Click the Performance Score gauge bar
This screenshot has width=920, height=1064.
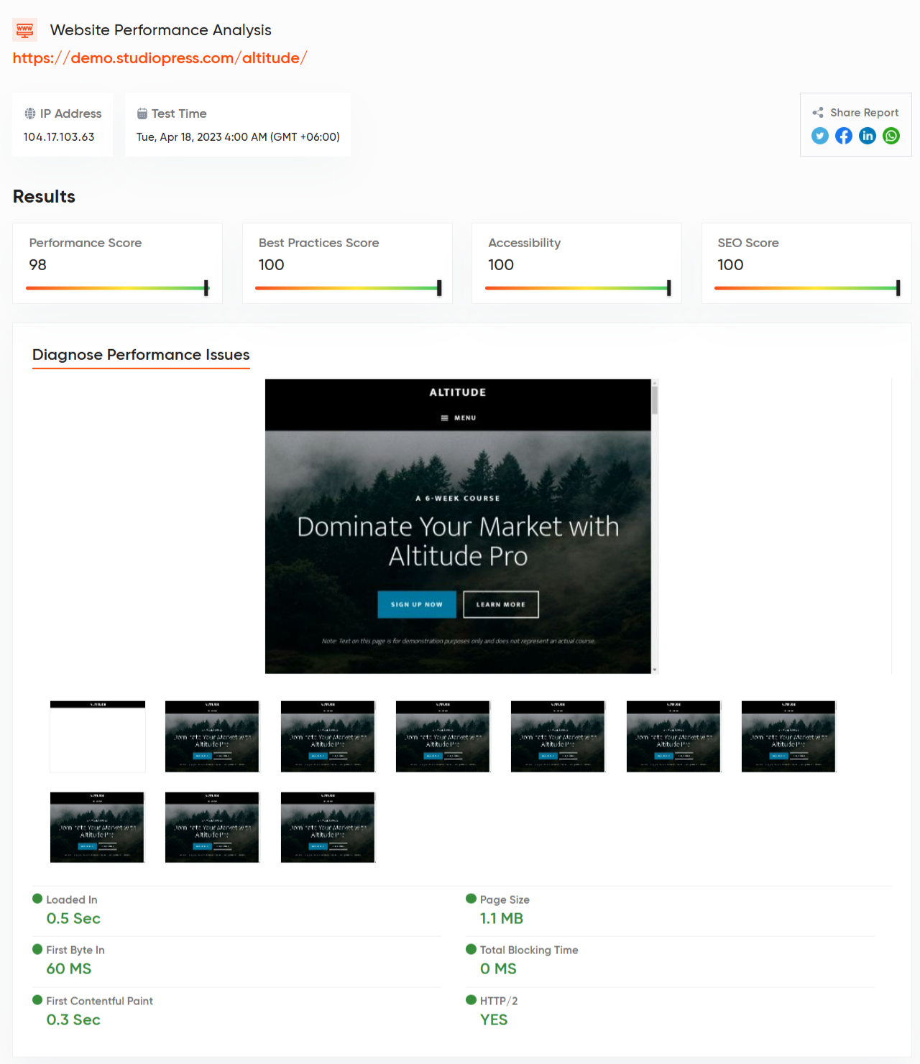(x=117, y=288)
